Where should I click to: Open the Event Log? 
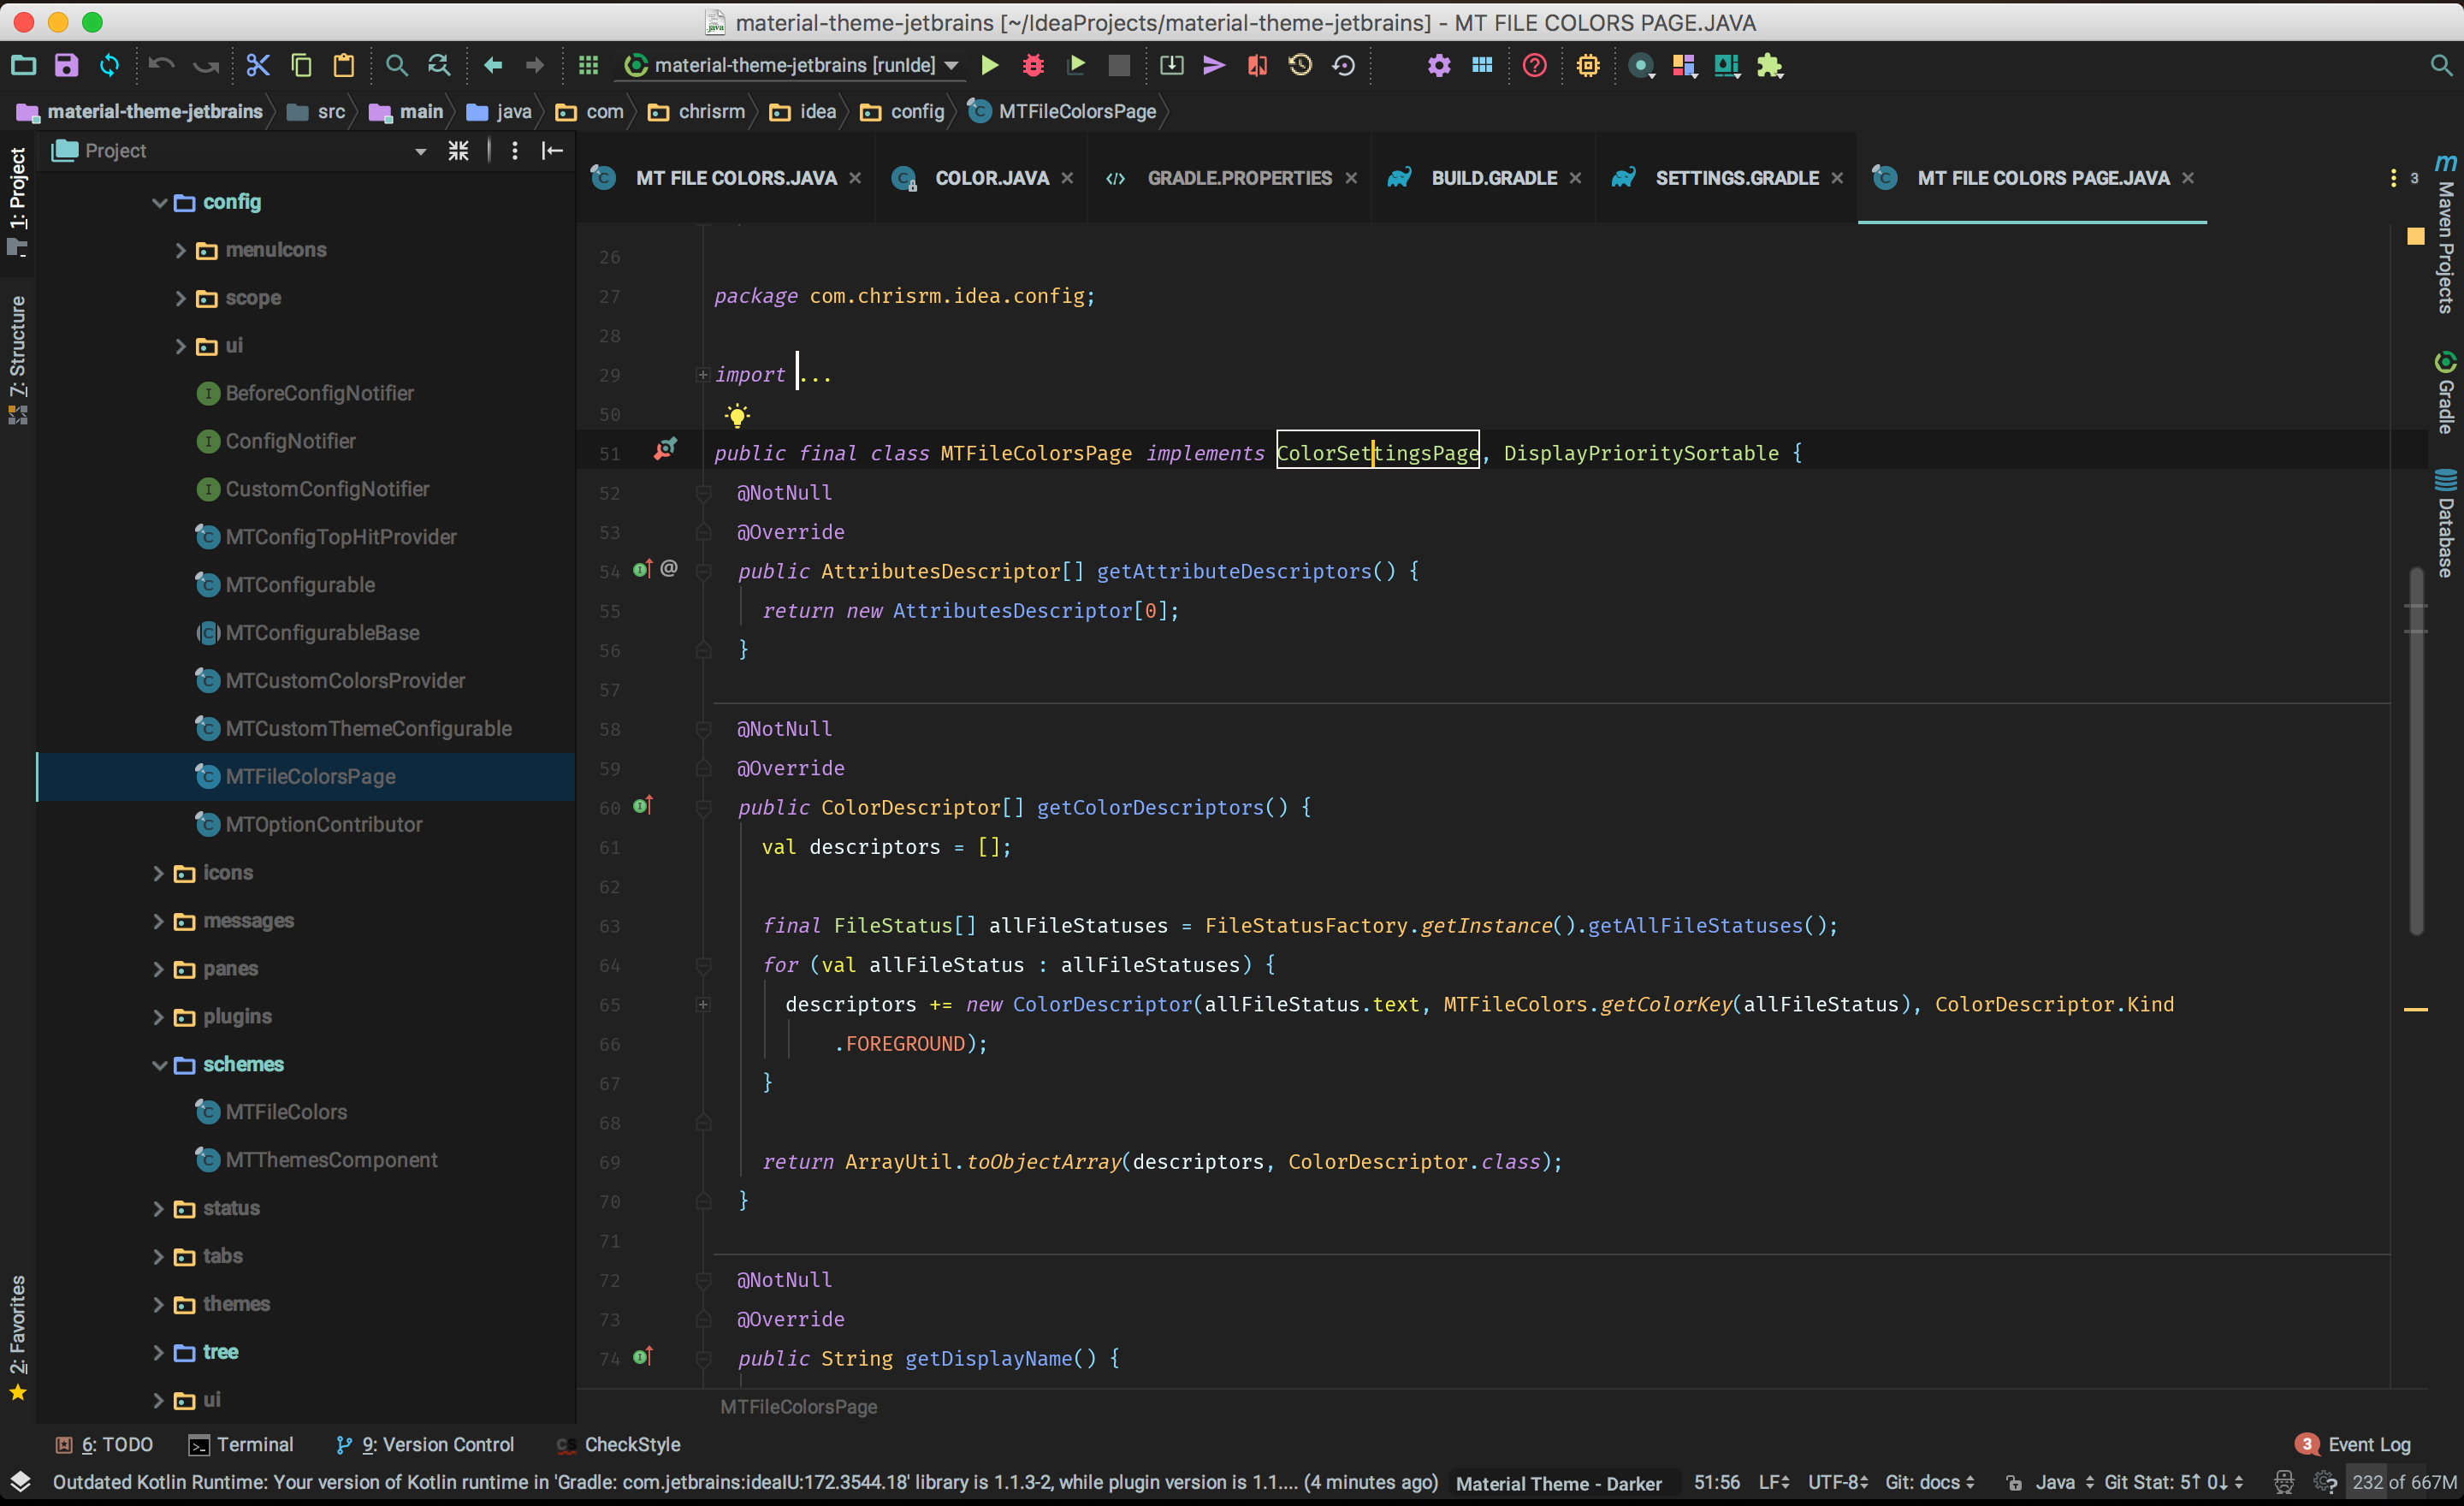[2367, 1444]
